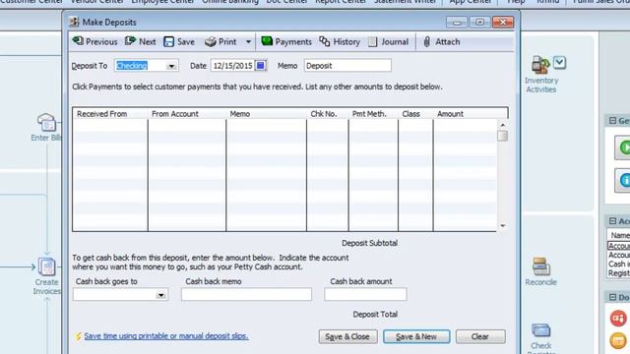Print the deposit

(220, 41)
